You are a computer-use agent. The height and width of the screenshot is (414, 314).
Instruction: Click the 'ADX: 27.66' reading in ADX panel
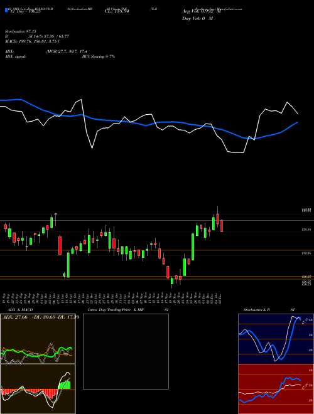point(15,317)
